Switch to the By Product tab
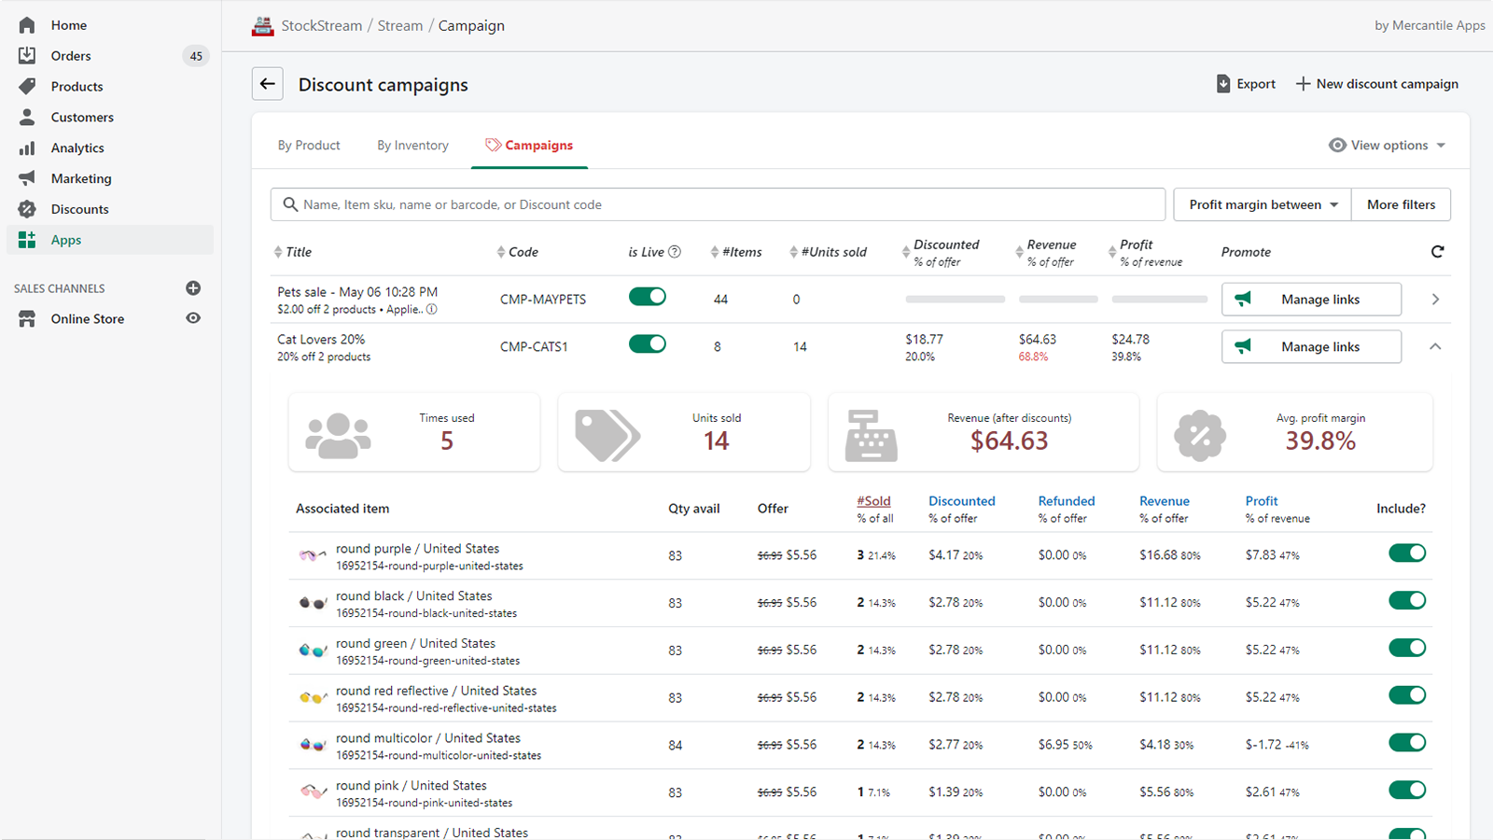1493x840 pixels. coord(309,146)
